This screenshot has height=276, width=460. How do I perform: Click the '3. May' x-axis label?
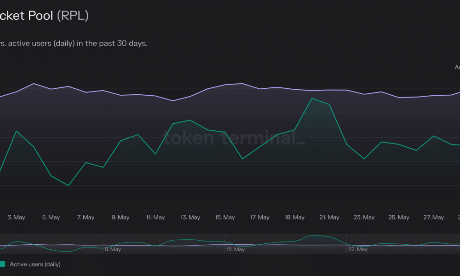tap(16, 217)
